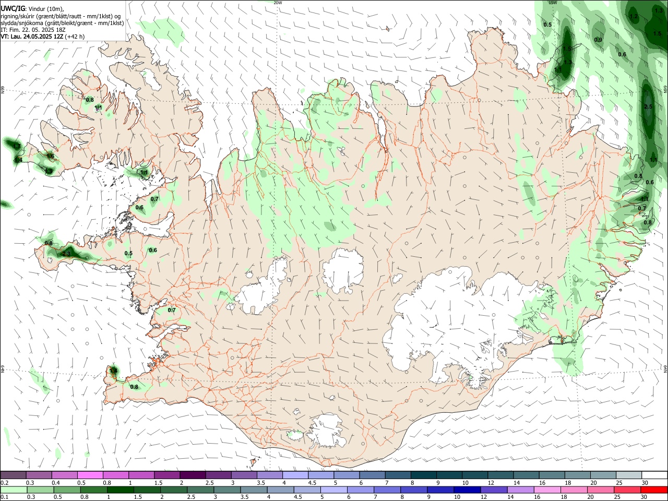This screenshot has width=668, height=501.
Task: Click the 12 label in the upper legend row
Action: tap(492, 483)
